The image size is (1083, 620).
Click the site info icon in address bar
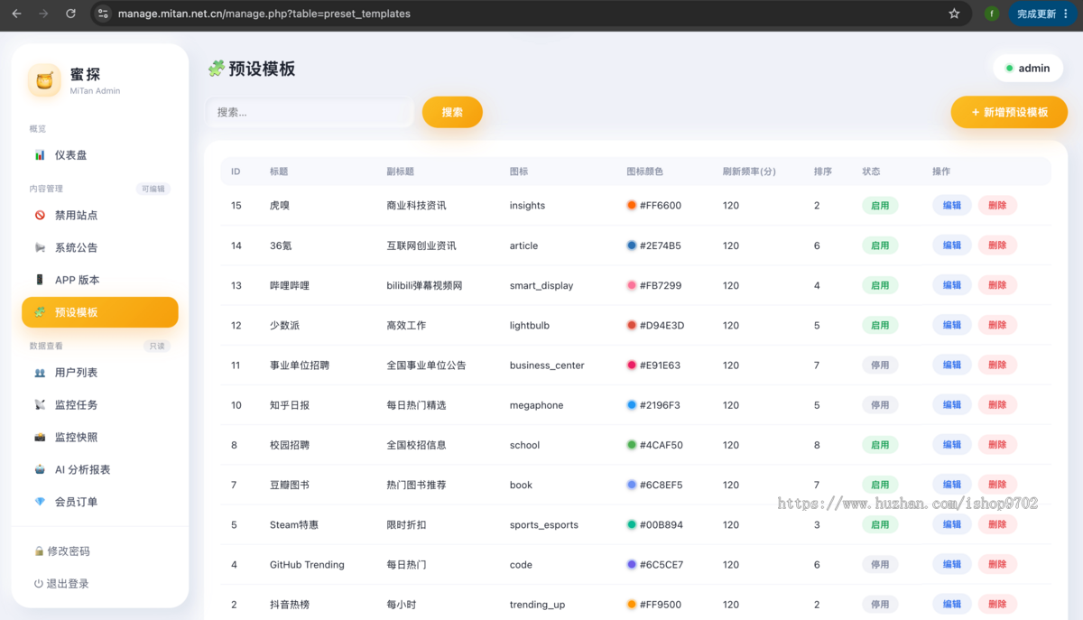coord(103,14)
